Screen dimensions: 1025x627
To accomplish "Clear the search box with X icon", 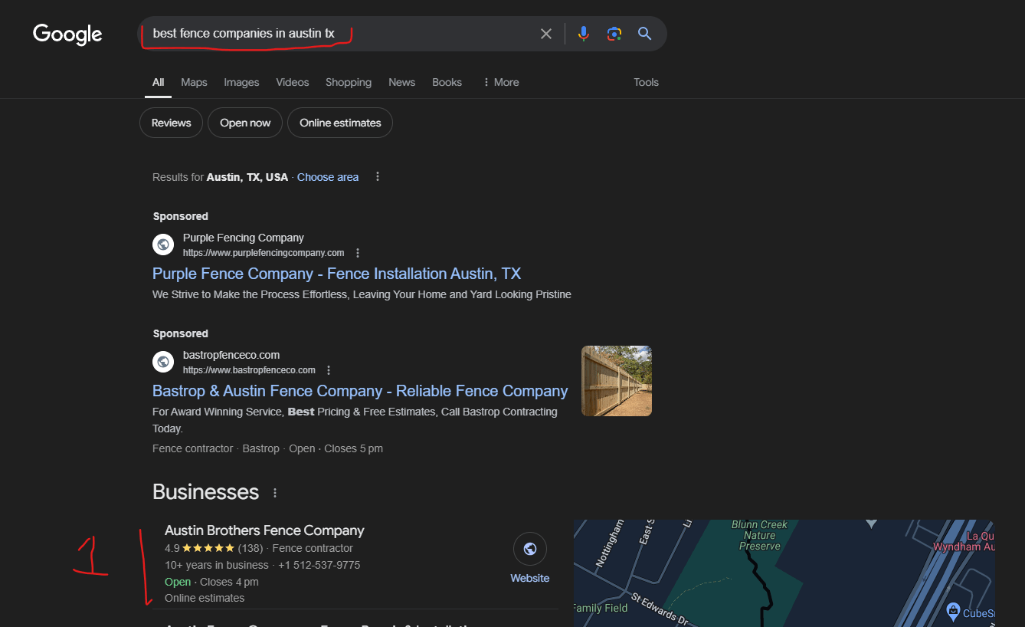I will pos(545,34).
